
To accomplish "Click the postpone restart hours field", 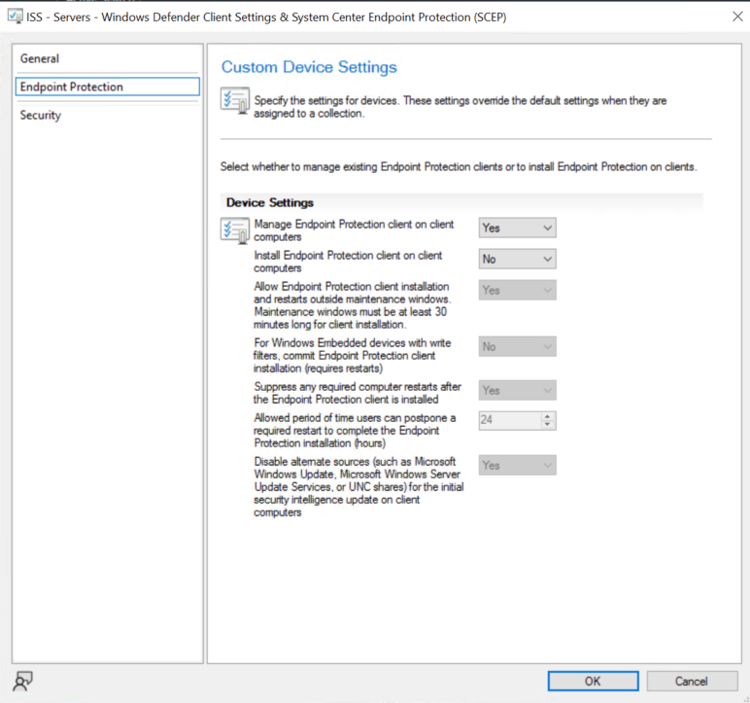I will tap(510, 420).
